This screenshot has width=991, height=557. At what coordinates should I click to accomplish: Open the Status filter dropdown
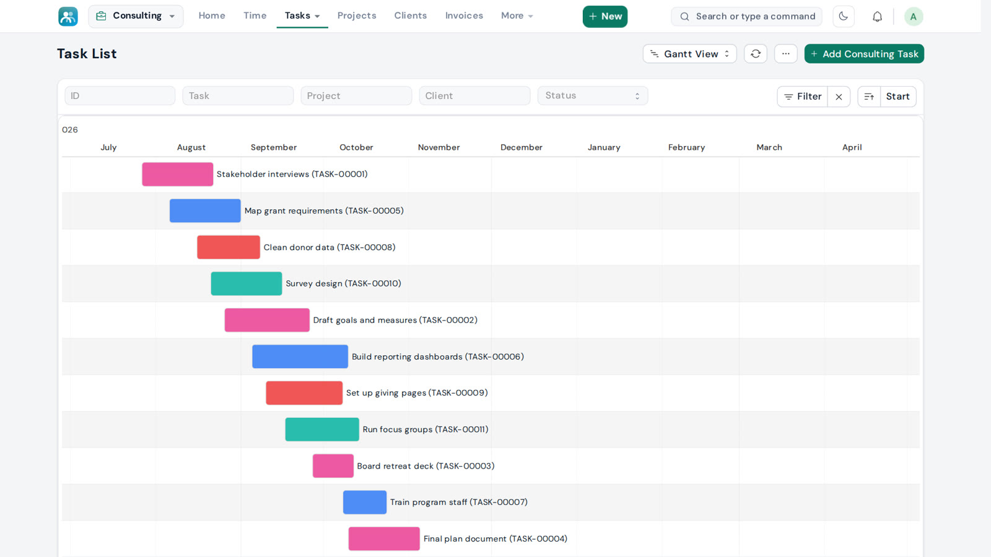point(592,95)
